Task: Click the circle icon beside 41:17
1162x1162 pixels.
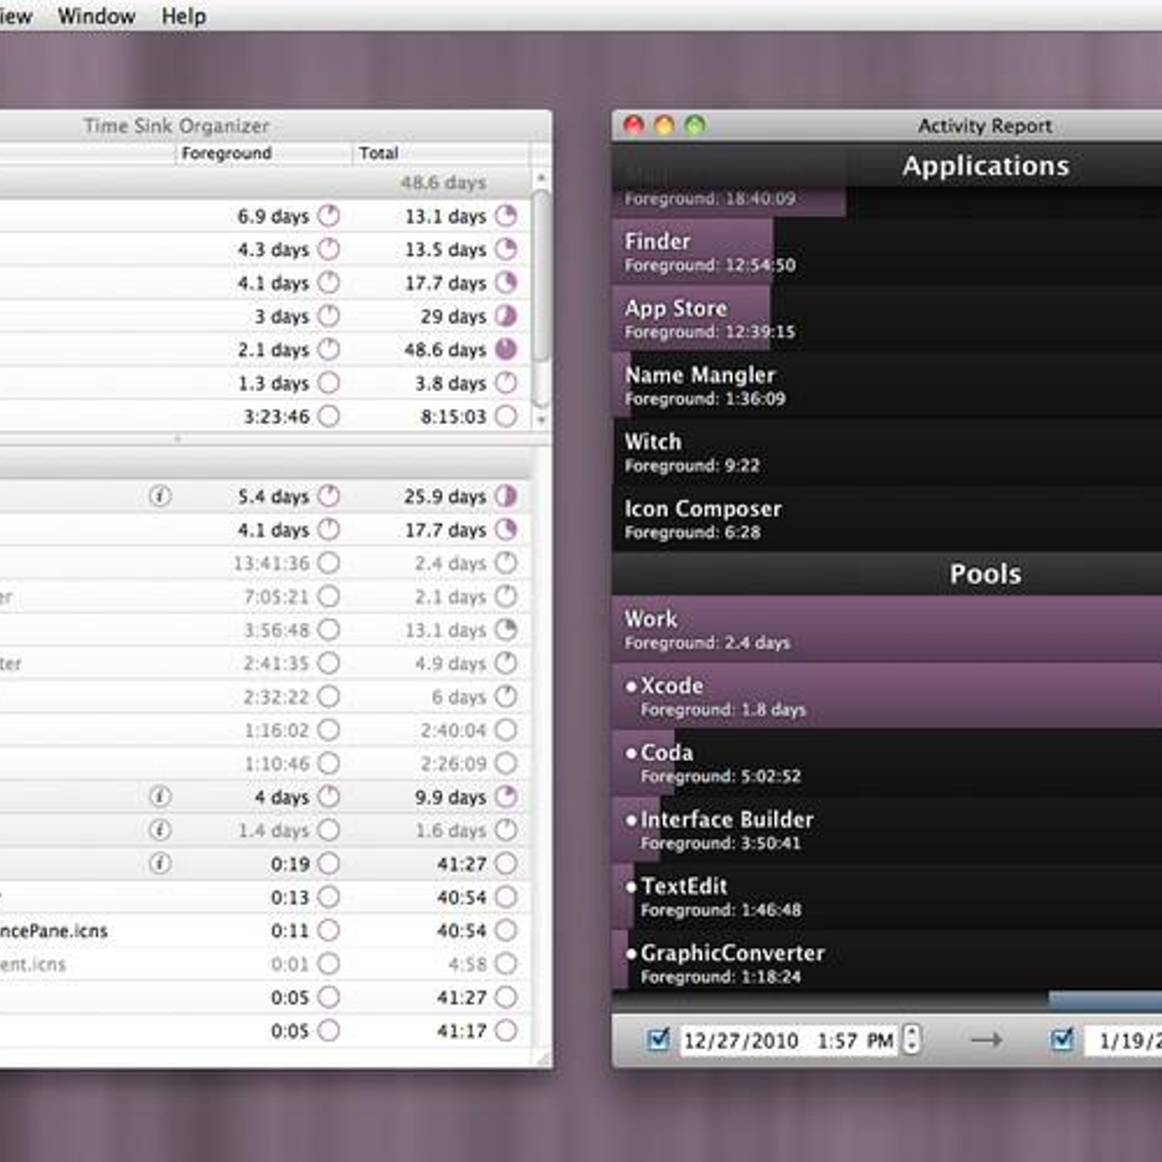Action: click(x=506, y=1030)
